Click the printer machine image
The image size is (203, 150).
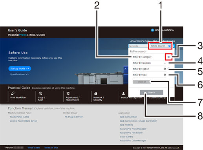[x=101, y=78]
